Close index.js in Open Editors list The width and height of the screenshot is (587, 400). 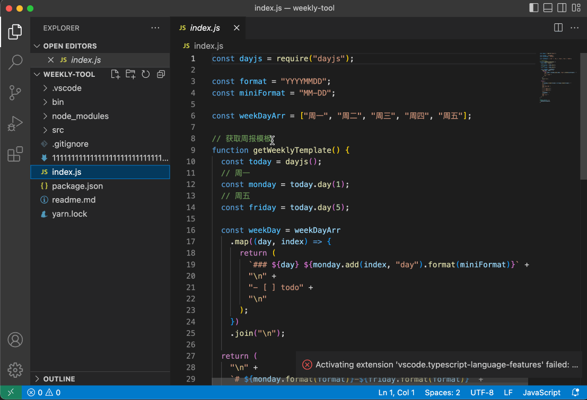tap(51, 60)
